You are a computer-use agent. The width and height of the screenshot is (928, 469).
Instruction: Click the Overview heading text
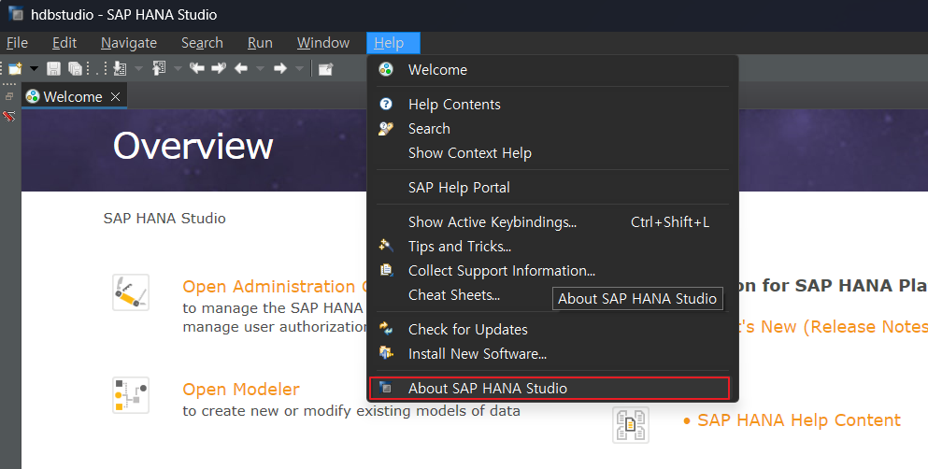click(x=193, y=146)
